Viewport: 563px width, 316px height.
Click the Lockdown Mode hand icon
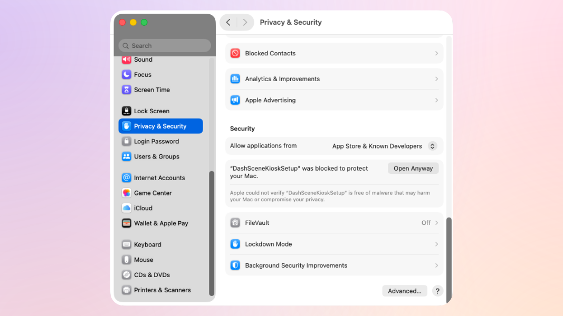tap(235, 244)
